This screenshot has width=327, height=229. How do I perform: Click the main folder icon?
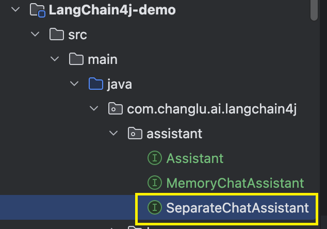tap(76, 59)
